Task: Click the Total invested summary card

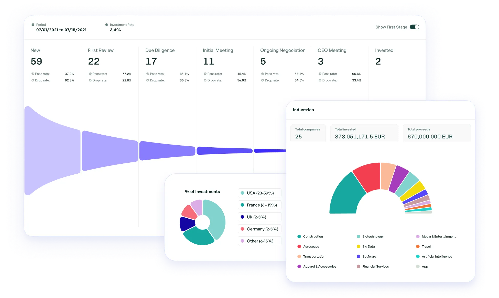Action: pyautogui.click(x=364, y=133)
